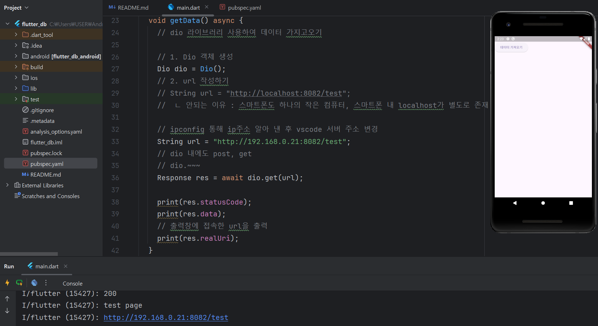
Task: Select pubspec.yaml in project tree
Action: point(51,164)
